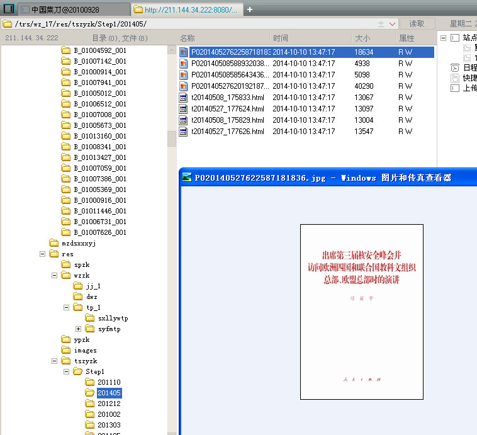Collapse the 站点 tree in right panel
This screenshot has height=435, width=477.
[443, 38]
